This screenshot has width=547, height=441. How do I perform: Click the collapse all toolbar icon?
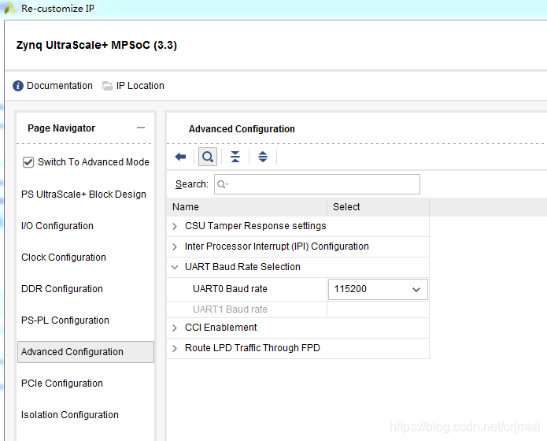pos(235,157)
